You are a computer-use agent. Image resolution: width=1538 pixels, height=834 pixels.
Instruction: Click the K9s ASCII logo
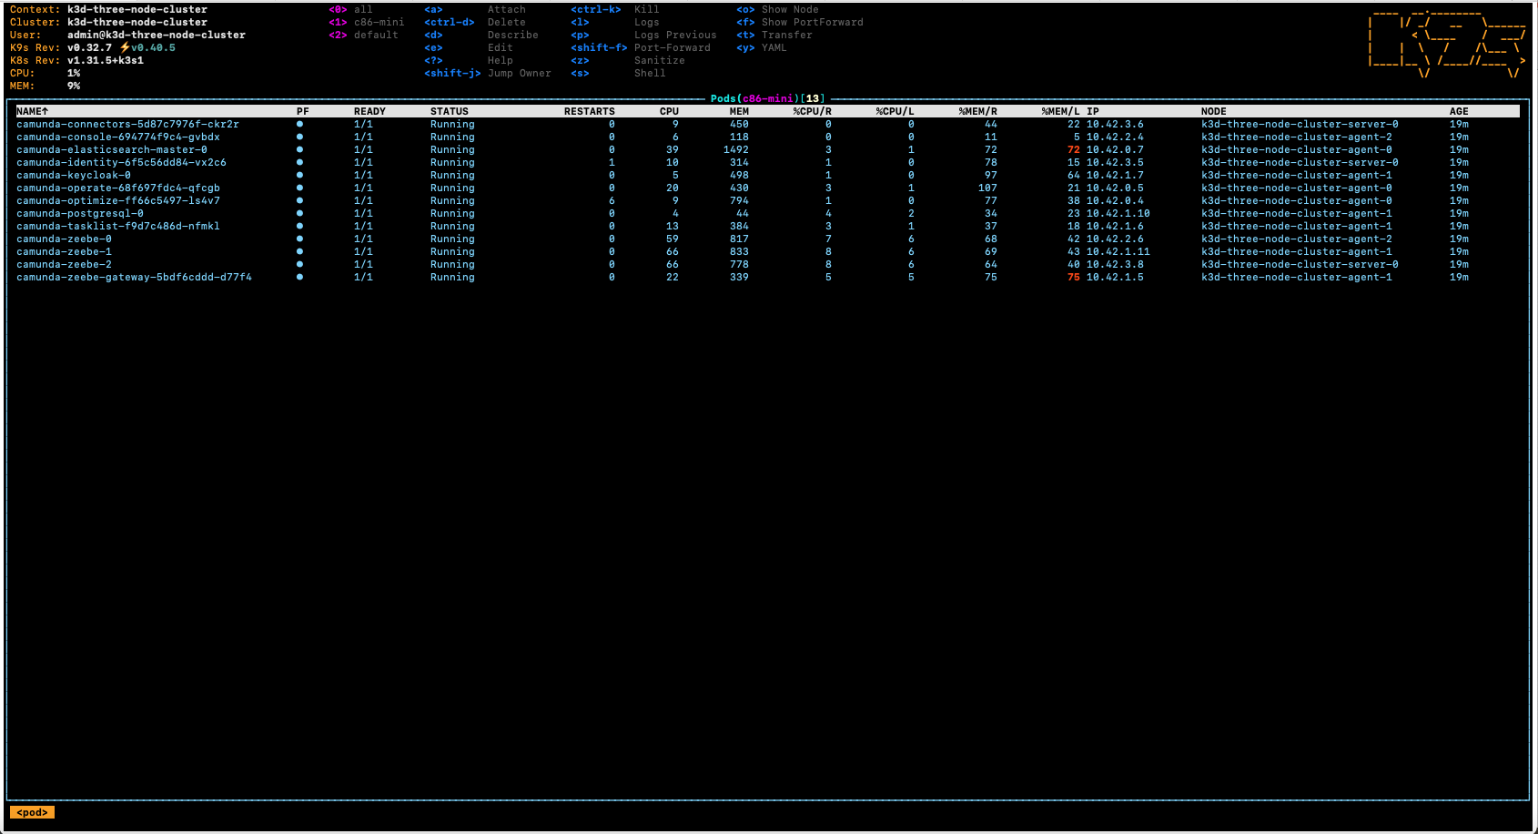(1447, 43)
